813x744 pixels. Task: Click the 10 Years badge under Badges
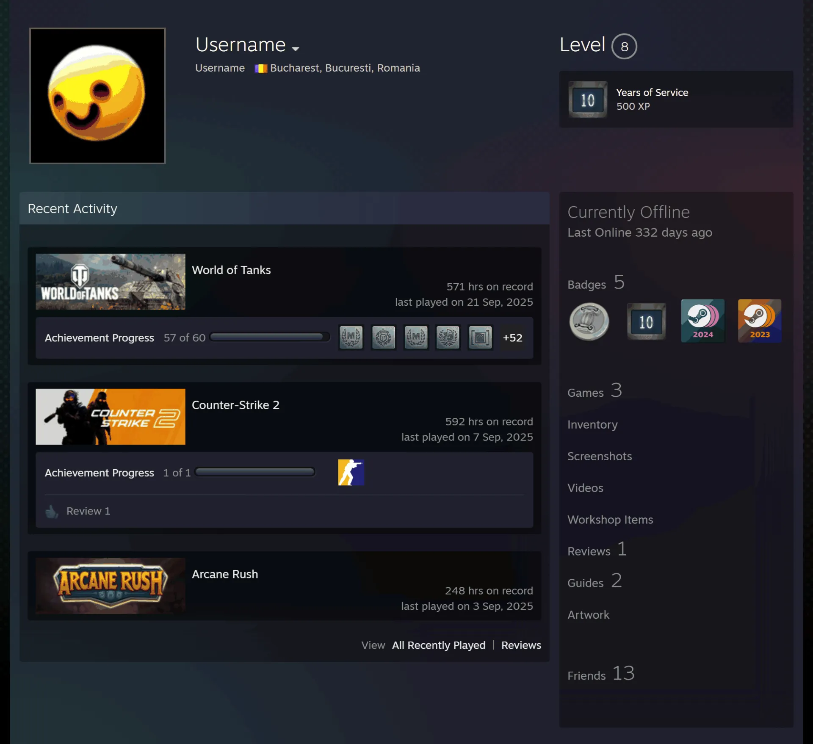[x=646, y=321]
